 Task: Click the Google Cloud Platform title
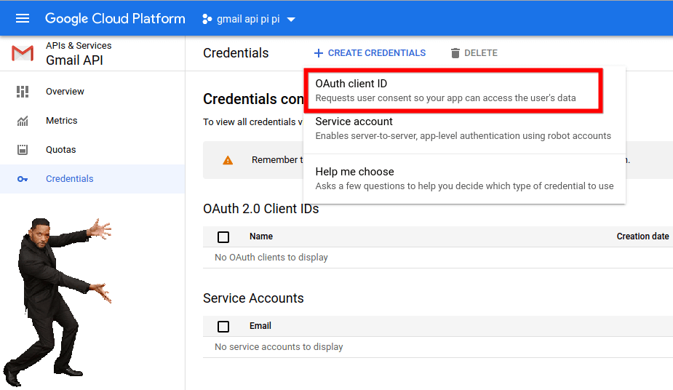(x=115, y=18)
